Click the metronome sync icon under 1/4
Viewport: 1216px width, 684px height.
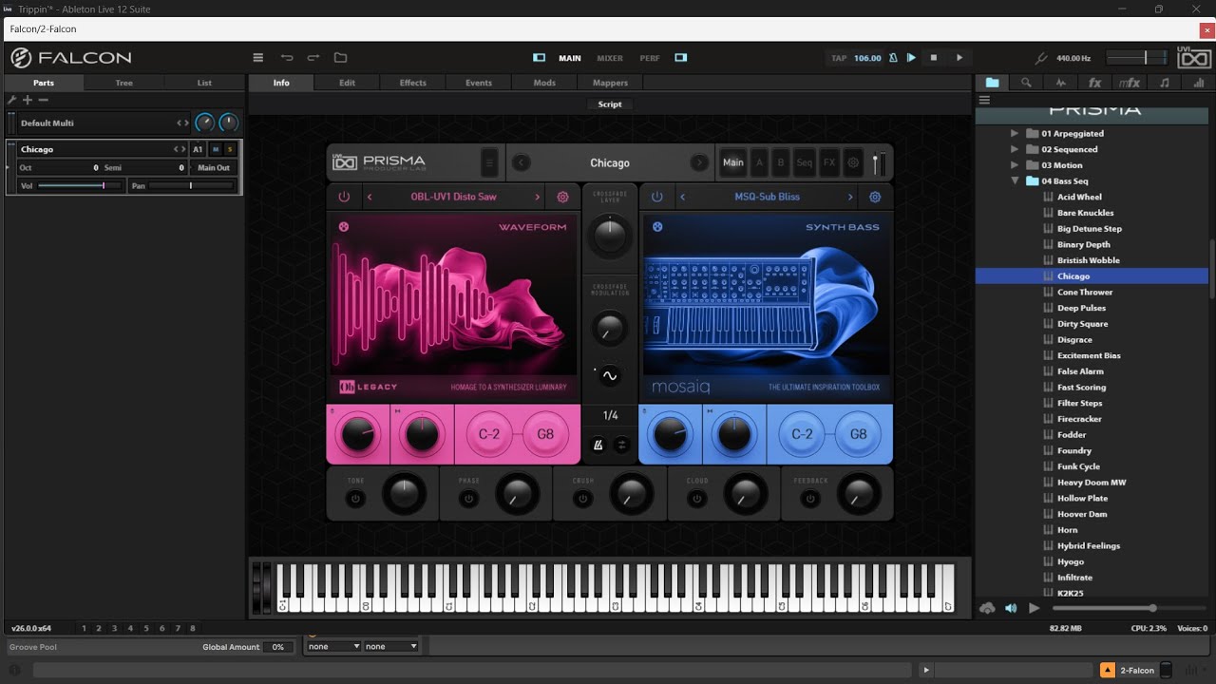[598, 444]
